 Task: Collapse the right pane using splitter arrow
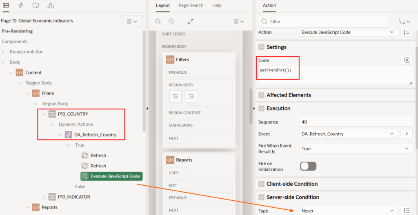tap(254, 108)
